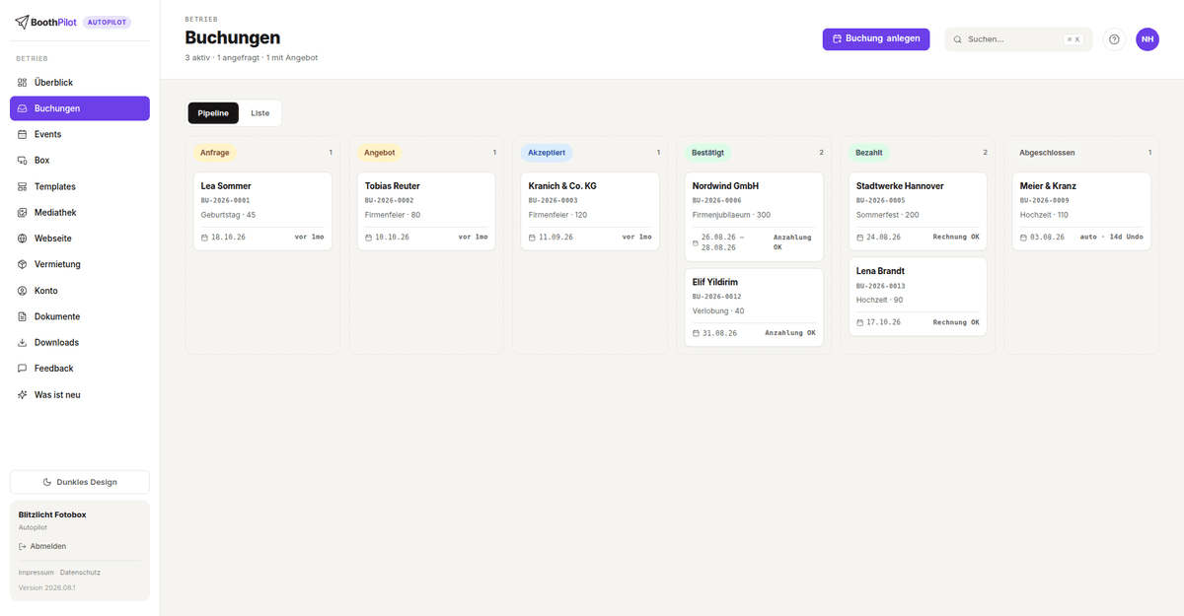Open help via the question mark icon
Screen dimensions: 1184x616
1114,39
